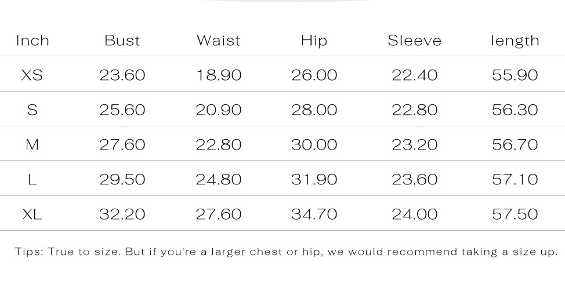Click the L size row label

[32, 180]
